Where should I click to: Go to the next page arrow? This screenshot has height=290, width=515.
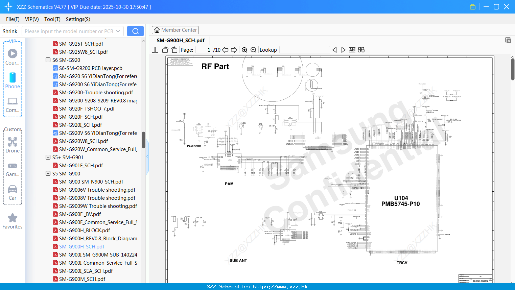pos(234,50)
